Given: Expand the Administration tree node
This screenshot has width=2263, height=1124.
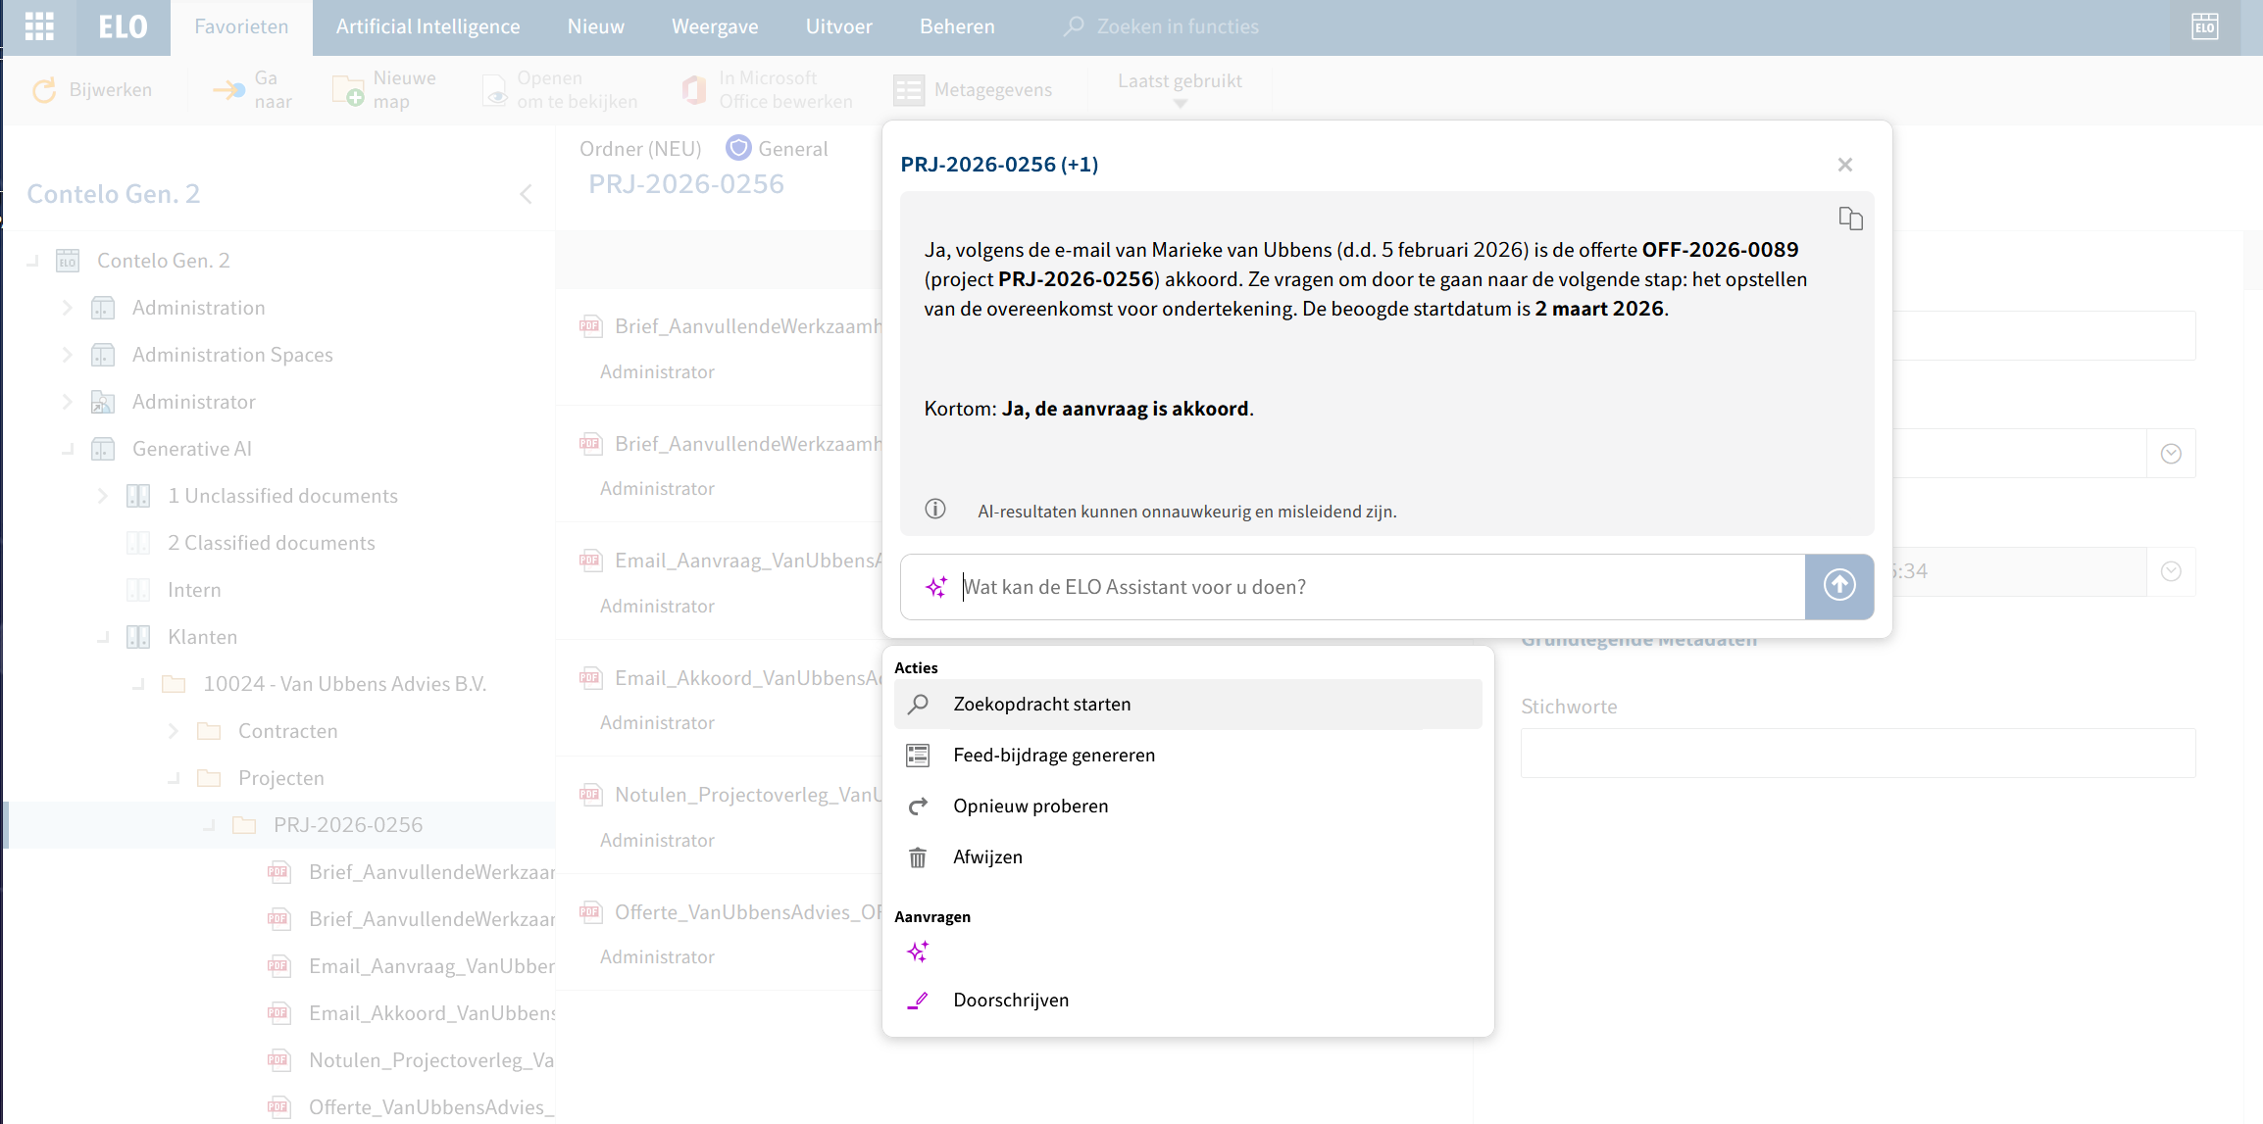Looking at the screenshot, I should (67, 308).
